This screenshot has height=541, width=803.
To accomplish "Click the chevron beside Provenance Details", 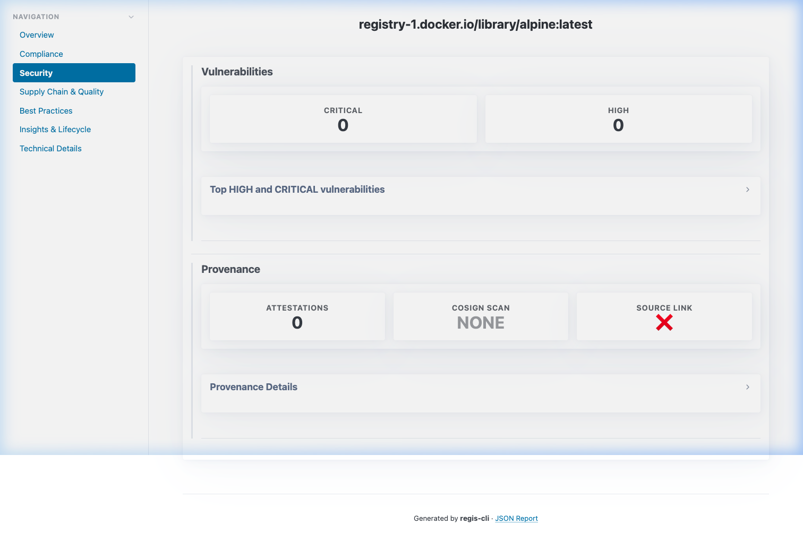I will (x=747, y=387).
